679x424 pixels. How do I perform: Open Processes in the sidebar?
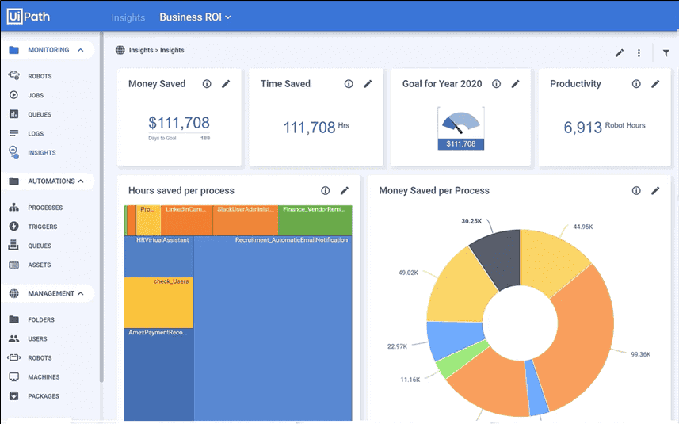pyautogui.click(x=45, y=208)
